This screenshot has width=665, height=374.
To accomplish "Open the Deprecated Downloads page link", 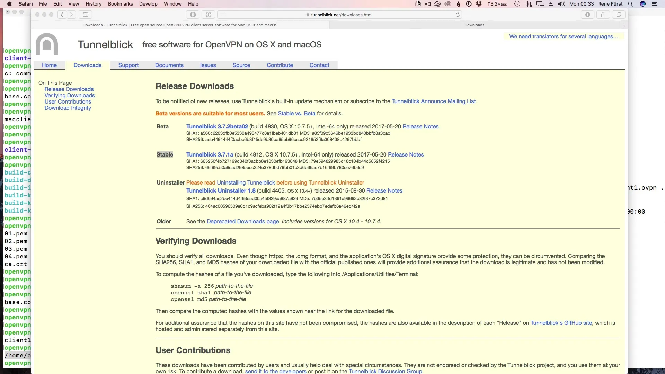I will point(243,222).
